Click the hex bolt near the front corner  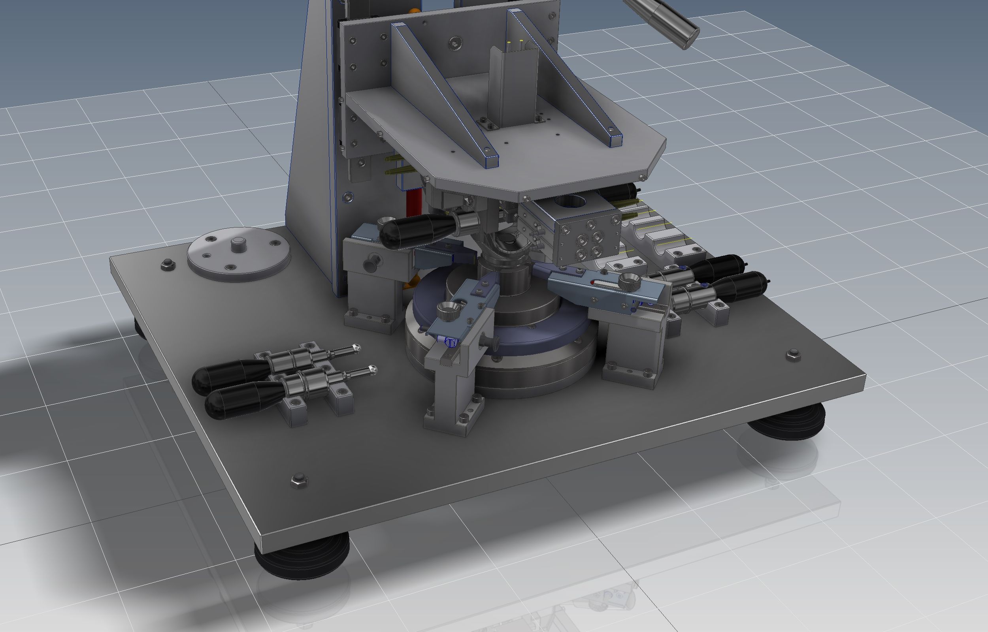coord(299,480)
